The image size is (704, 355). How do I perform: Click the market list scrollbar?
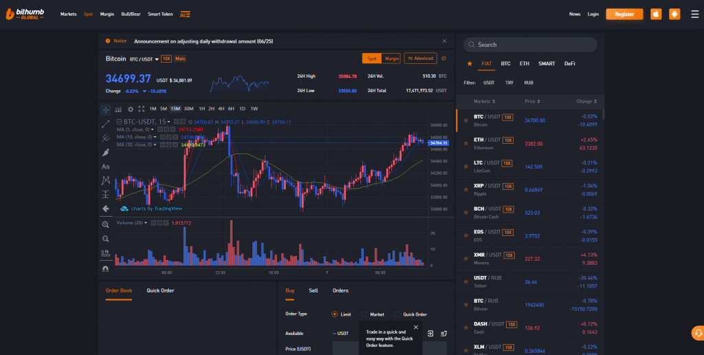tap(603, 114)
